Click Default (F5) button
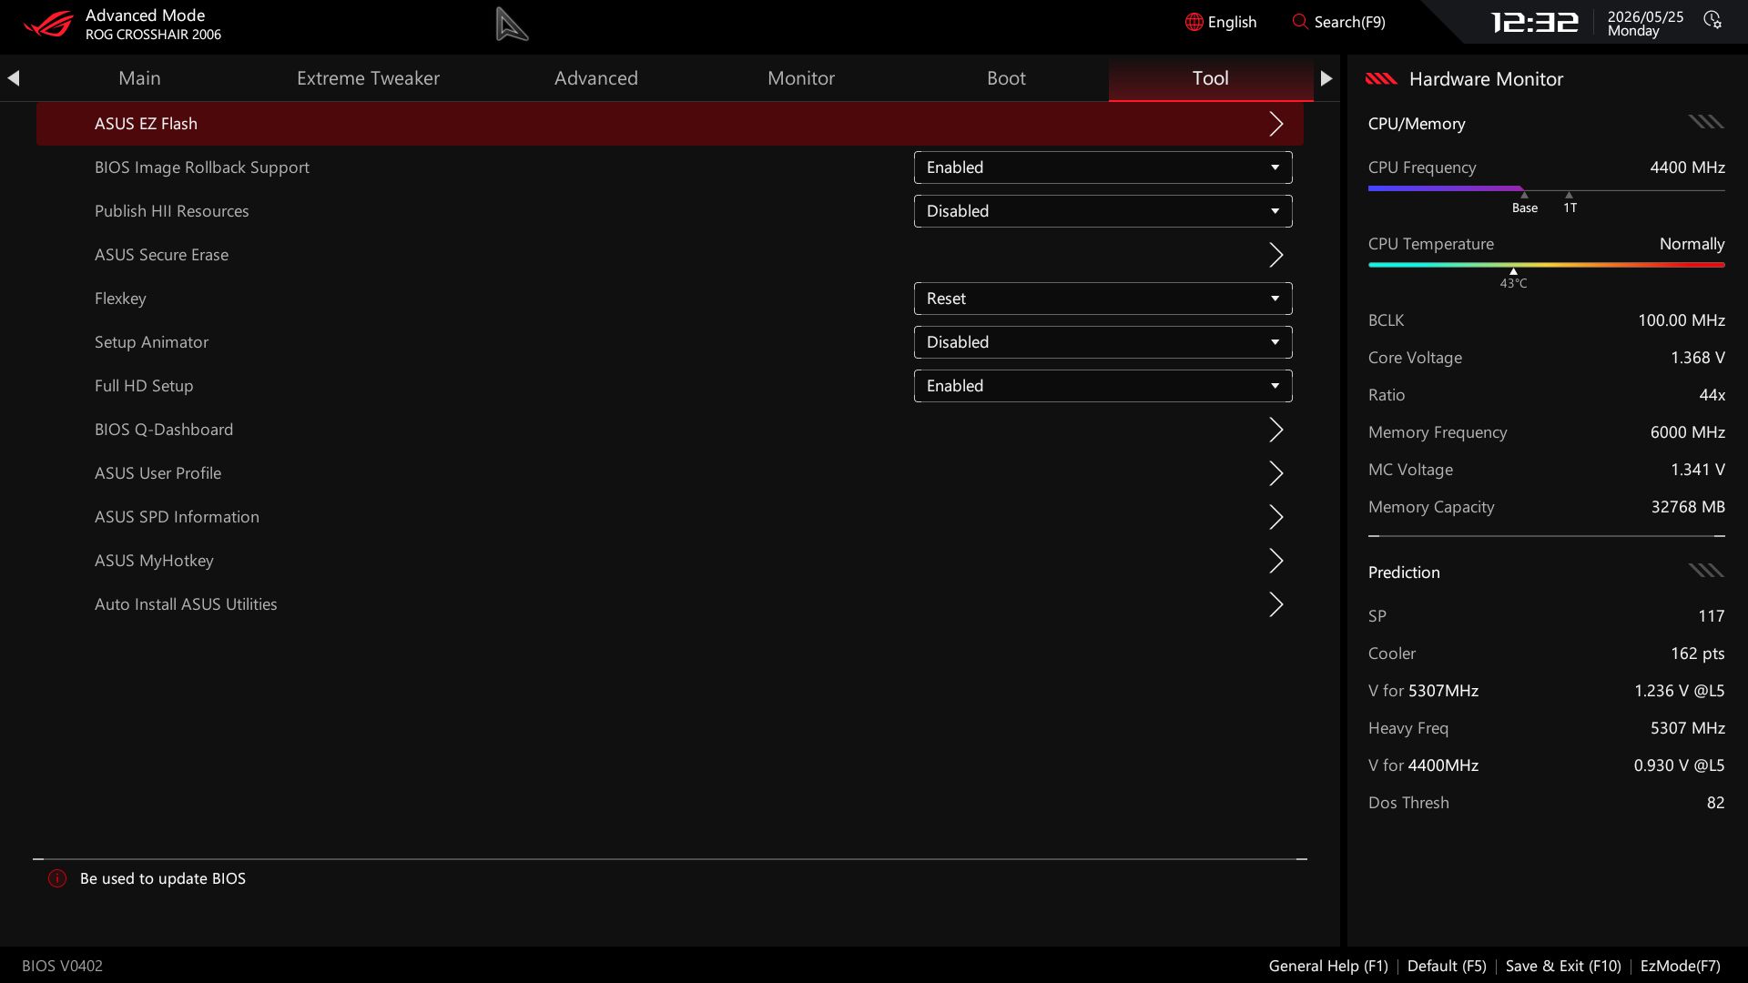 [1447, 966]
